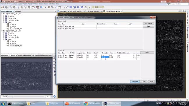Open the Radar menu

pos(41,4)
